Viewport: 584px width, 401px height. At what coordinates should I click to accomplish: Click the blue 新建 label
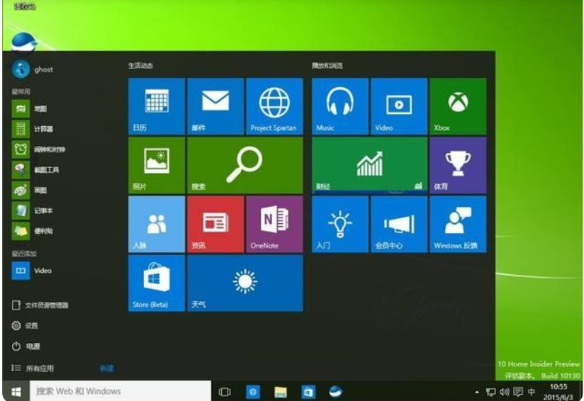[106, 368]
